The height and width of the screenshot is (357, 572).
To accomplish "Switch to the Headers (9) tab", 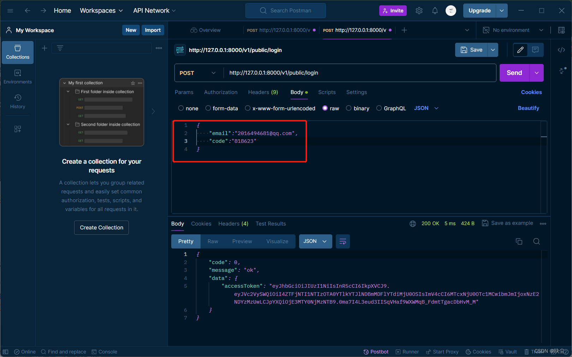I will pos(263,92).
